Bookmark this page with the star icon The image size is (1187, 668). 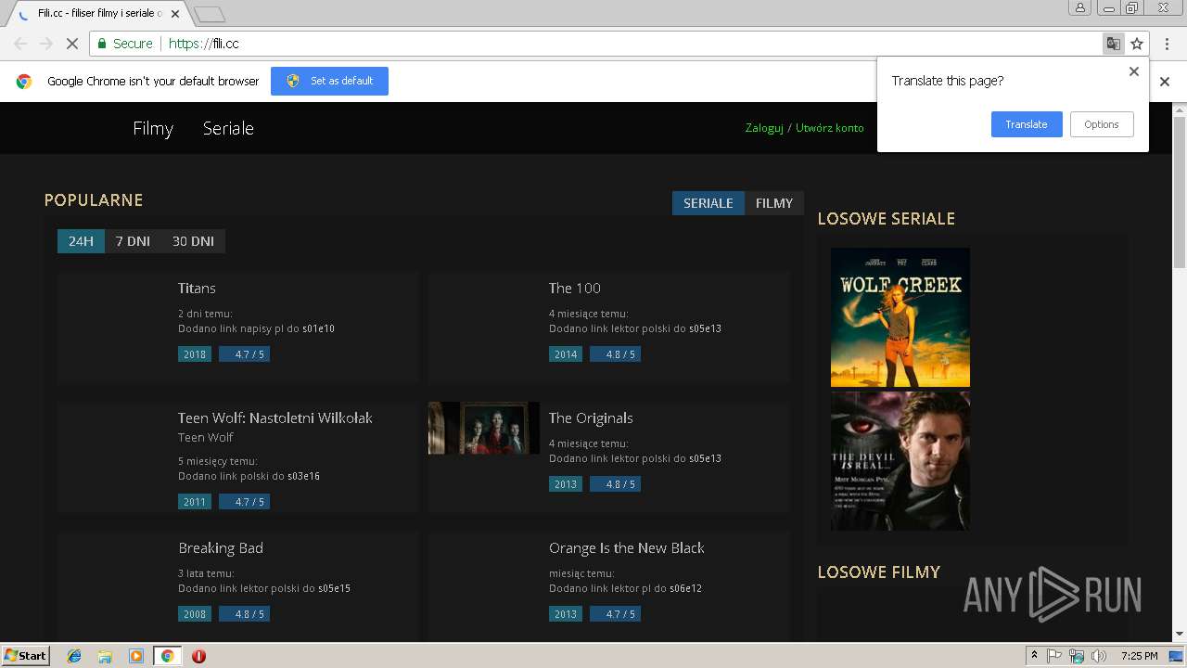(1137, 44)
